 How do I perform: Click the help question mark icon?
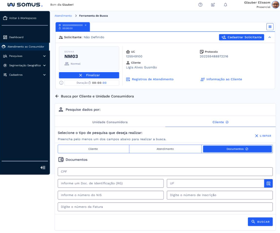(200, 5)
